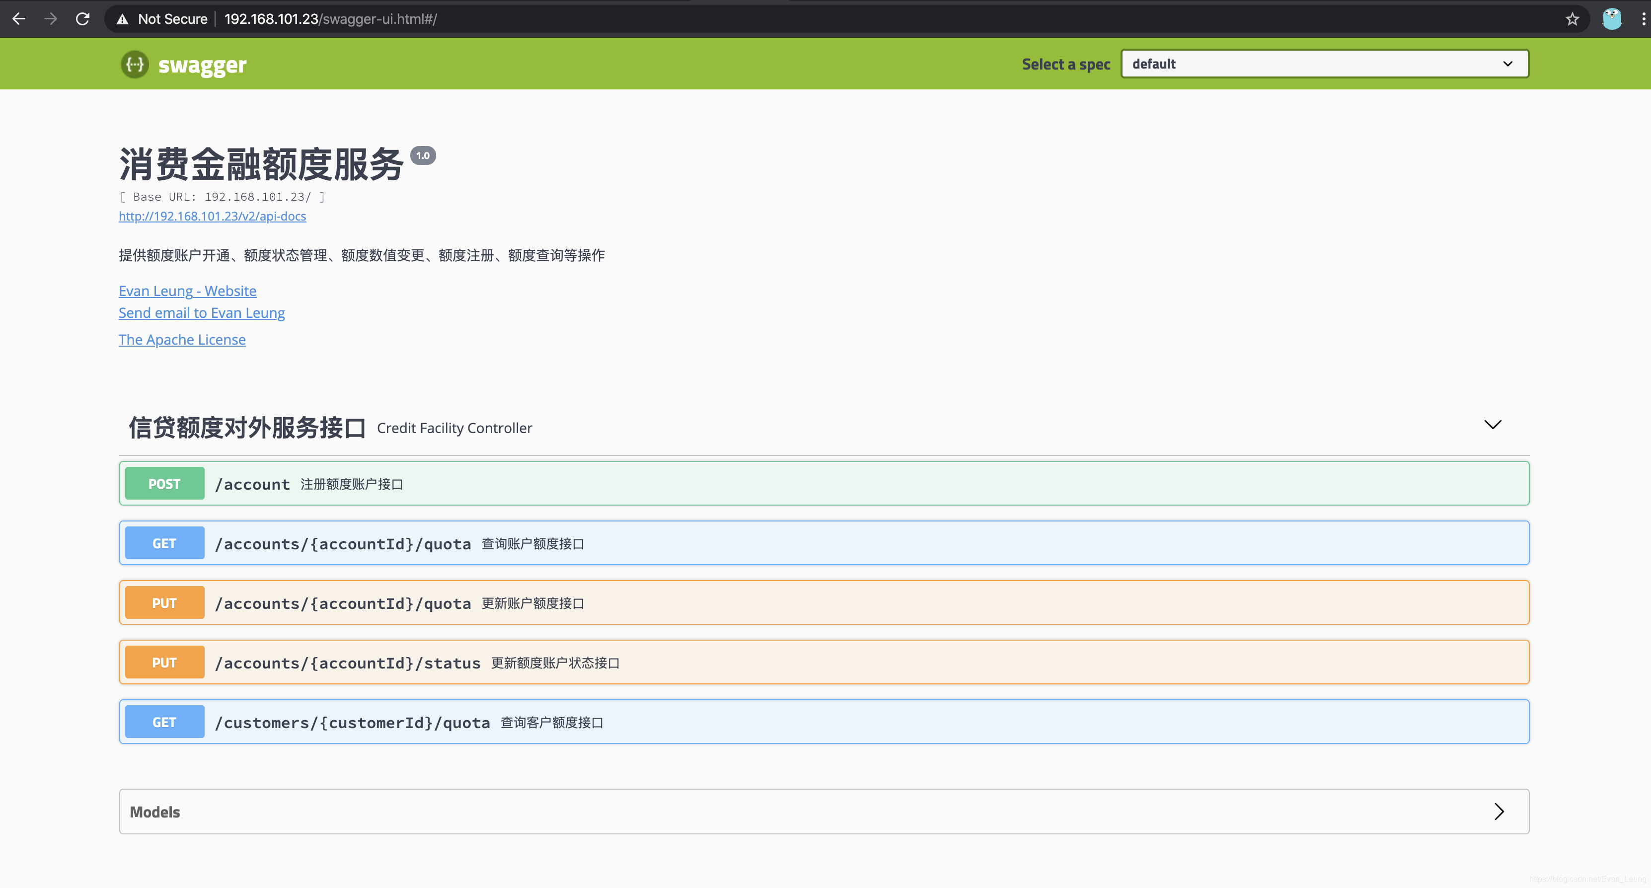Click the browser forward arrow icon
The width and height of the screenshot is (1651, 888).
coord(51,18)
